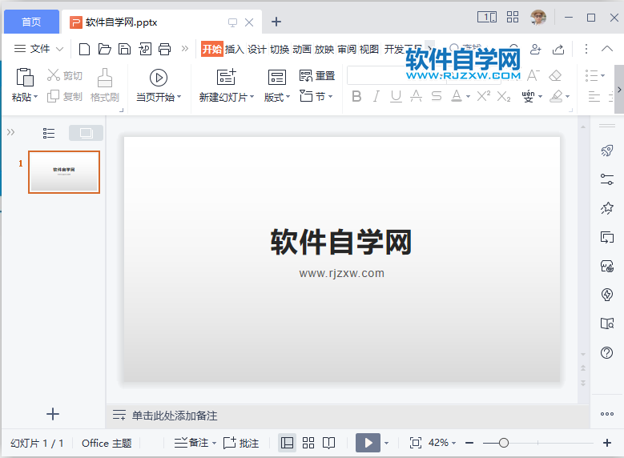Open the 审阅 ribbon tab
Image resolution: width=624 pixels, height=458 pixels.
(347, 49)
